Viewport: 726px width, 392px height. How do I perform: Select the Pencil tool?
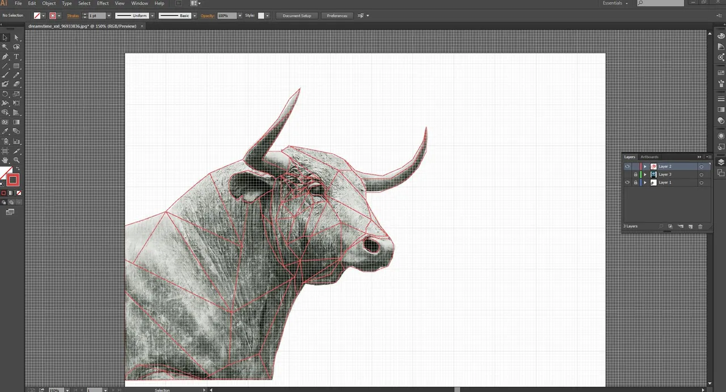pyautogui.click(x=16, y=75)
